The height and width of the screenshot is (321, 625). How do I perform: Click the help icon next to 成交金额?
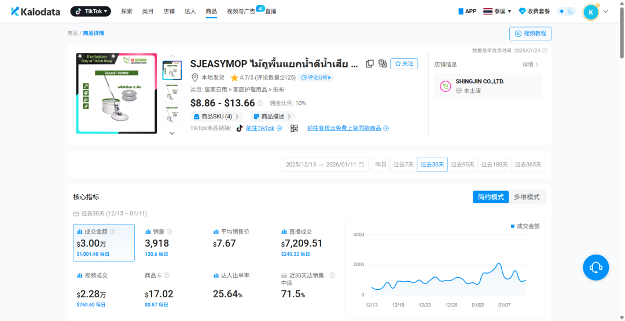112,232
